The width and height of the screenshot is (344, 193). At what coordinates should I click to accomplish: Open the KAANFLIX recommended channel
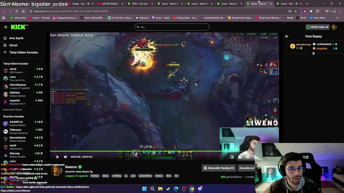pyautogui.click(x=23, y=123)
